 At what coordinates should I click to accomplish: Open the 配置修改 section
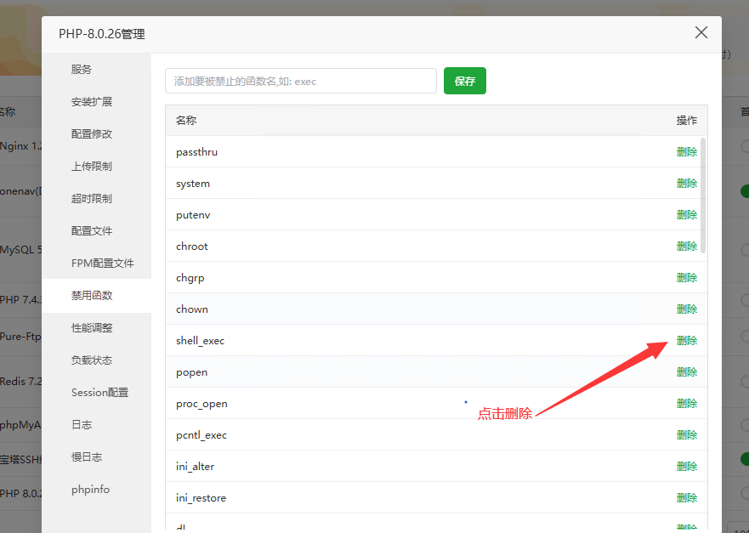coord(92,134)
